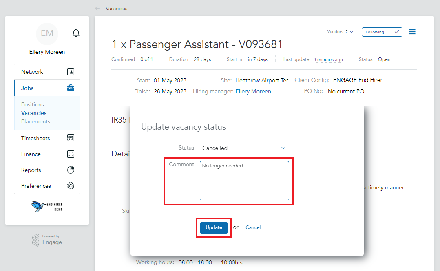Click the Heathrow Airport site text

[x=264, y=81]
